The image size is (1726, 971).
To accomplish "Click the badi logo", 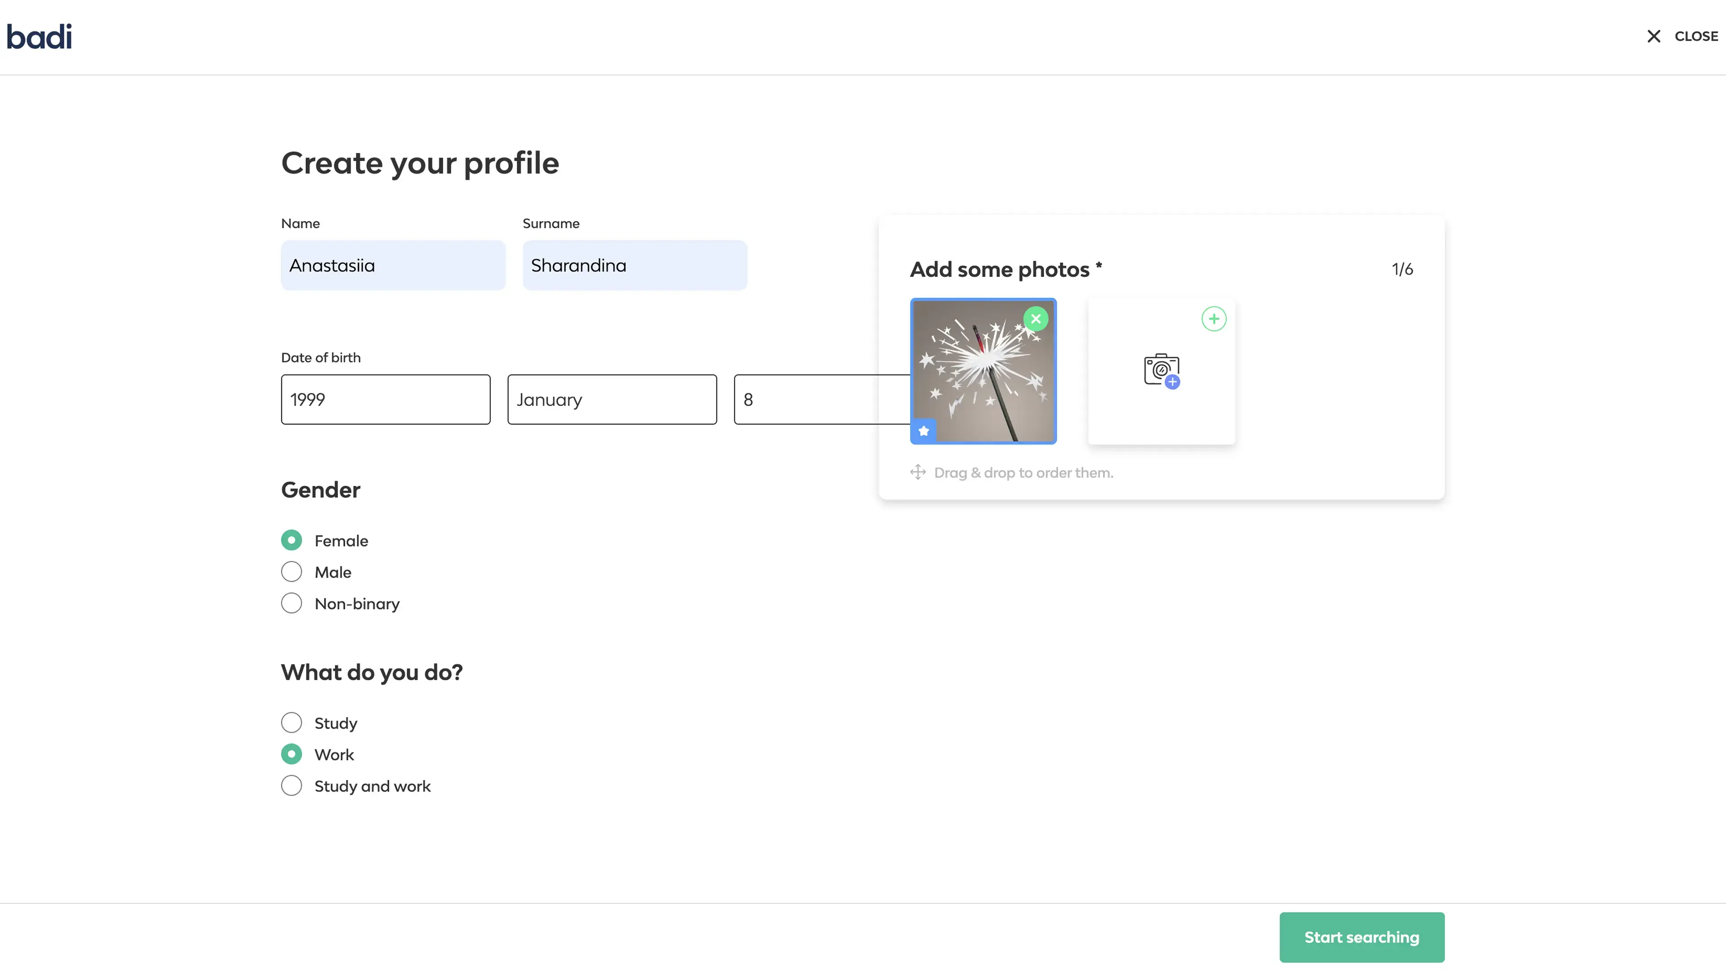I will point(39,37).
